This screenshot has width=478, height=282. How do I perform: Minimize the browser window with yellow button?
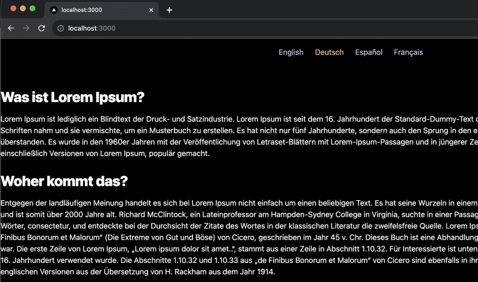click(23, 10)
